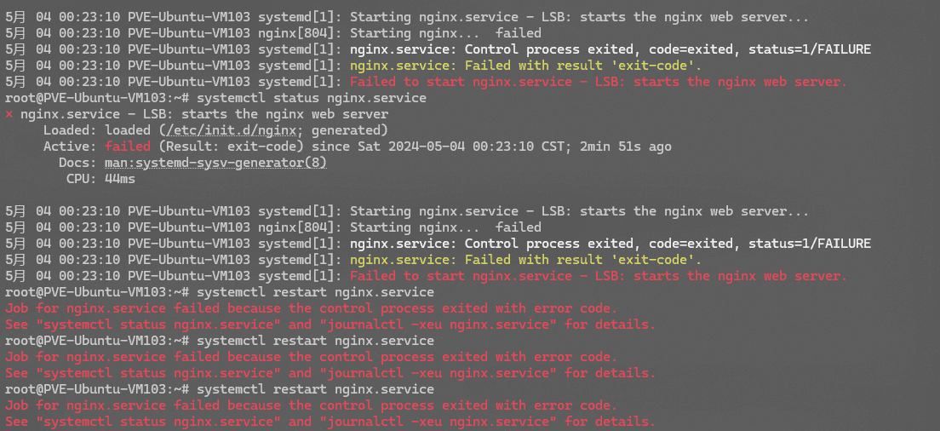Click the topmost red 'Failed to start nginx.service' line
Viewport: 940px width, 431px height.
point(599,82)
